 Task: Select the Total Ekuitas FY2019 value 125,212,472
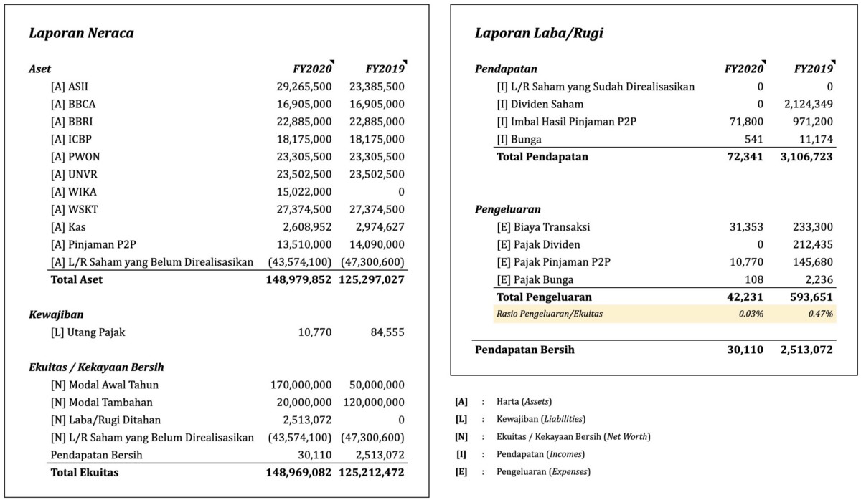pyautogui.click(x=372, y=472)
